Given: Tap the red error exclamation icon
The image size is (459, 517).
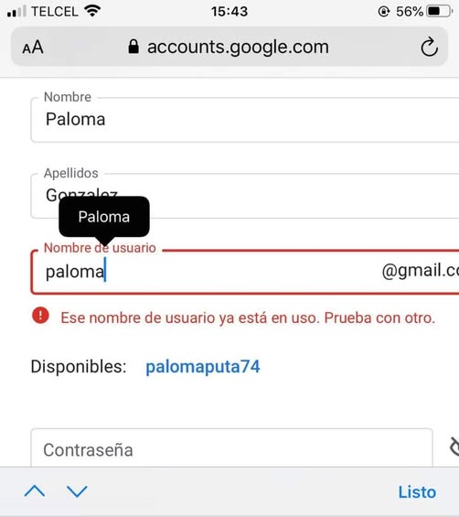Looking at the screenshot, I should click(x=40, y=315).
